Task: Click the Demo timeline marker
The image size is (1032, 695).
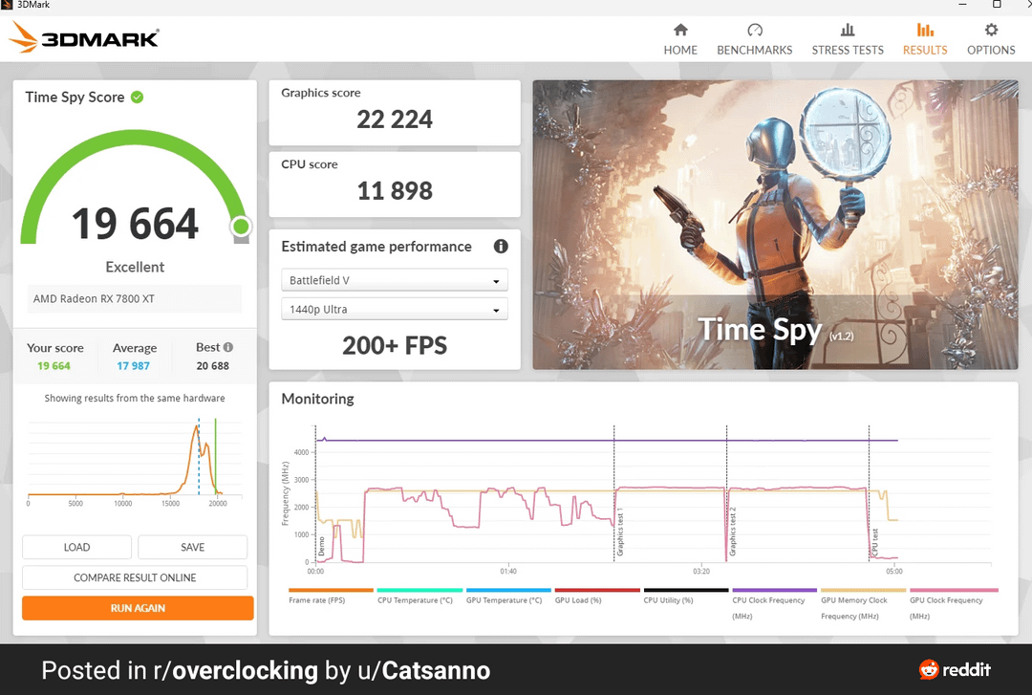Action: (x=321, y=546)
